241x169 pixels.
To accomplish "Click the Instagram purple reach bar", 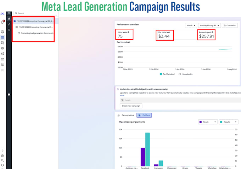I will point(156,165).
